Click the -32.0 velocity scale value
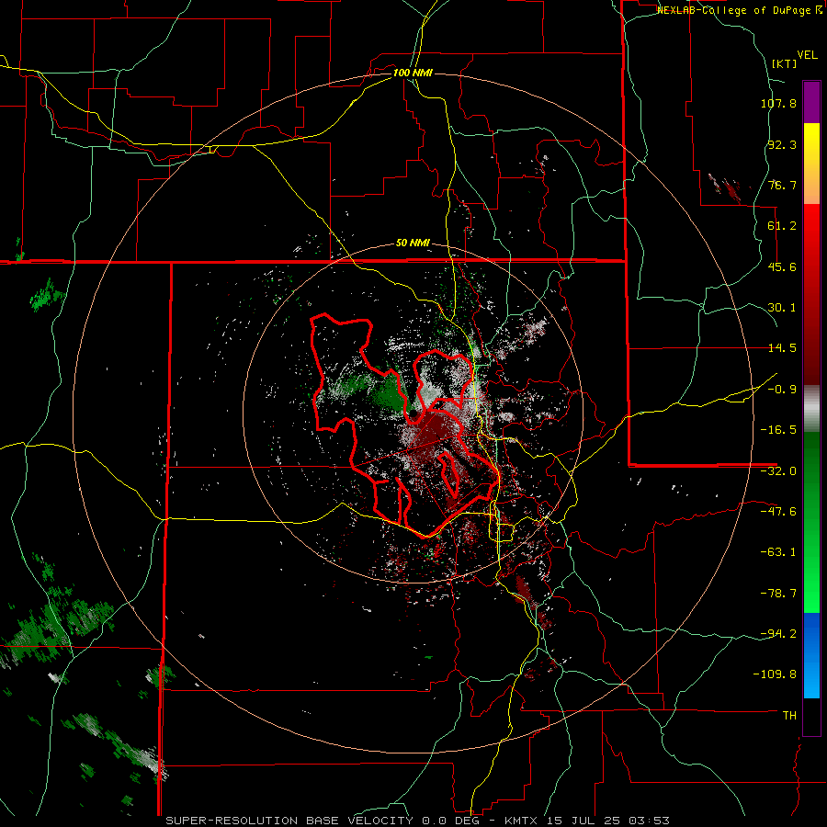827x827 pixels. tap(778, 471)
